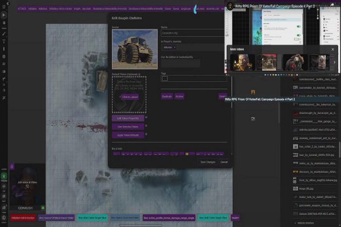This screenshot has width=341, height=227.
Task: Expand the Vehicle Interiors folder
Action: (x=305, y=223)
